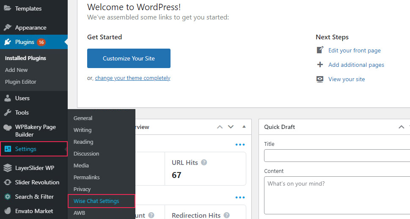Open the lower three-dots widget options
The height and width of the screenshot is (219, 410).
pos(240,197)
